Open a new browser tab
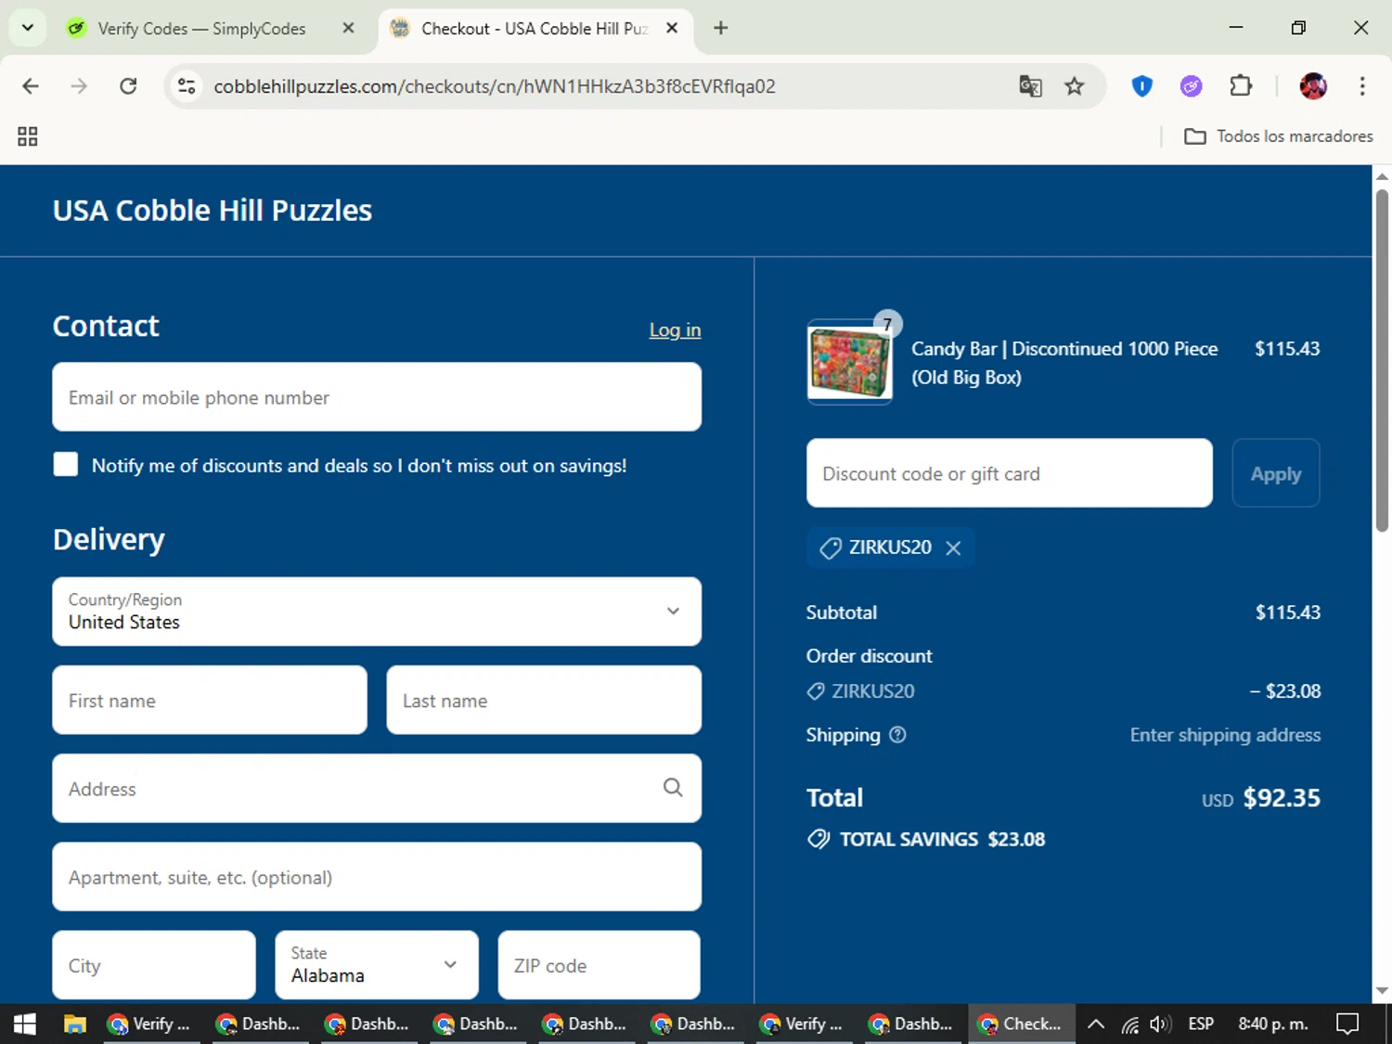 click(720, 28)
